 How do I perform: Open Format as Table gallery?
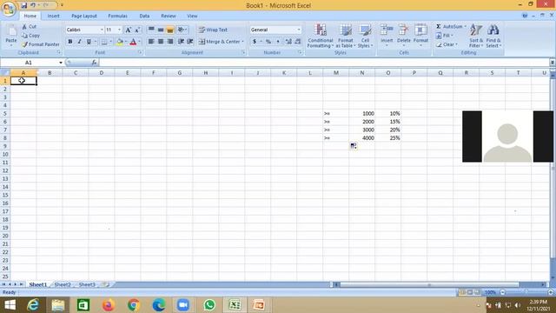pos(346,36)
